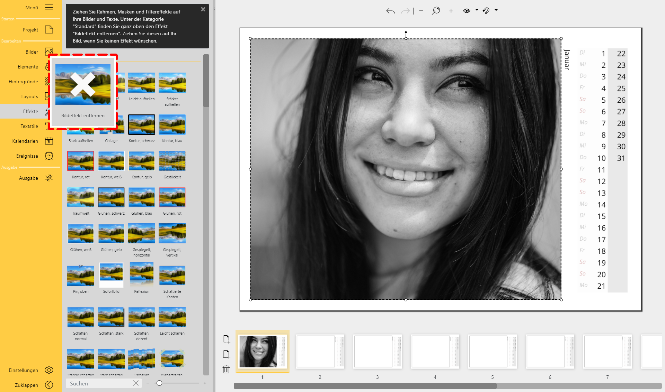
Task: Close the dark hint tooltip box
Action: coord(203,9)
